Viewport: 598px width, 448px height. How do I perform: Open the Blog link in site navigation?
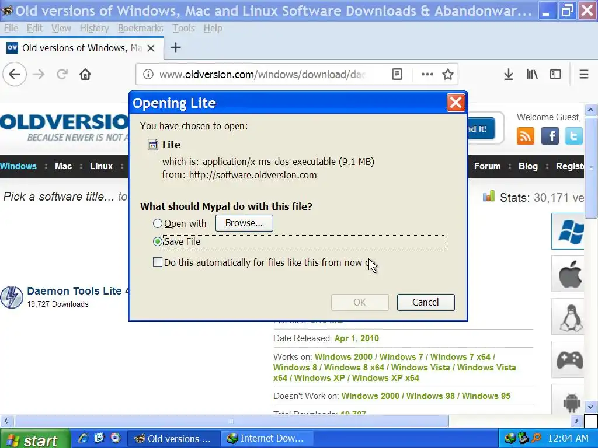[x=528, y=166]
